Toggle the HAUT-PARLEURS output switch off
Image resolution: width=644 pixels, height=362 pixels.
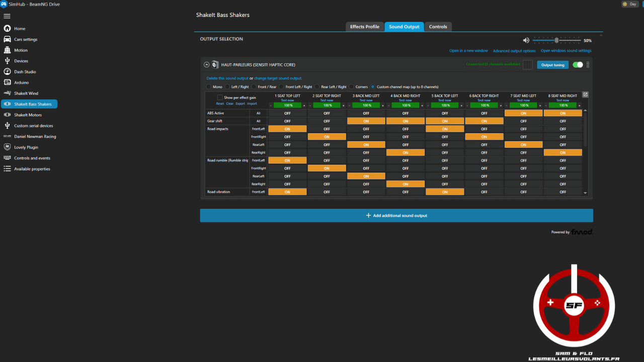[578, 65]
